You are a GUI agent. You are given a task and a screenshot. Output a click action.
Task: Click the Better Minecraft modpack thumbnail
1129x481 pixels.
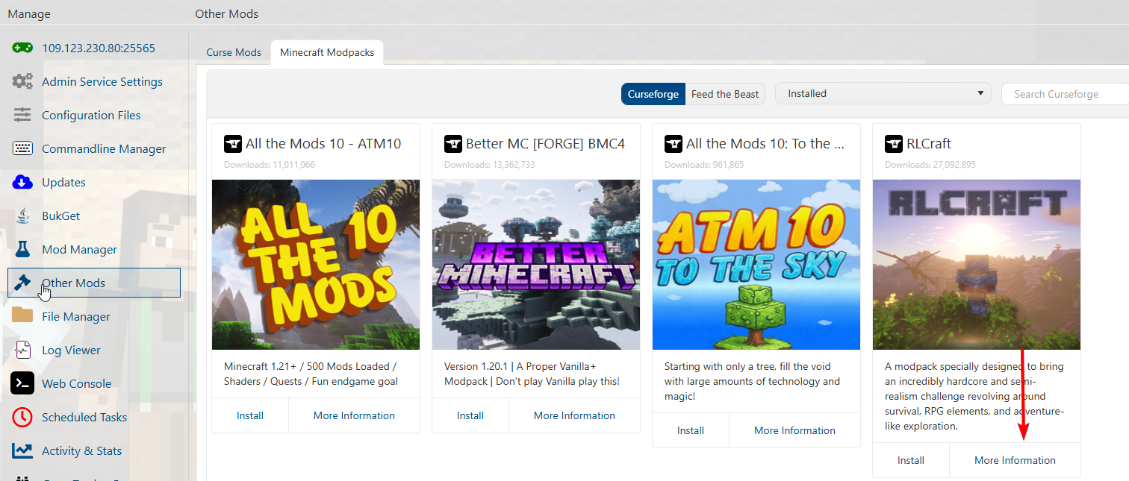tap(535, 264)
